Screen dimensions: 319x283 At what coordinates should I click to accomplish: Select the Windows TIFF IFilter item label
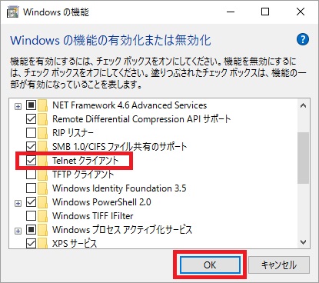click(x=93, y=216)
